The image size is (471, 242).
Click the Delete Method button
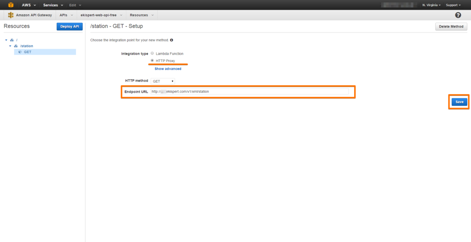click(x=451, y=26)
